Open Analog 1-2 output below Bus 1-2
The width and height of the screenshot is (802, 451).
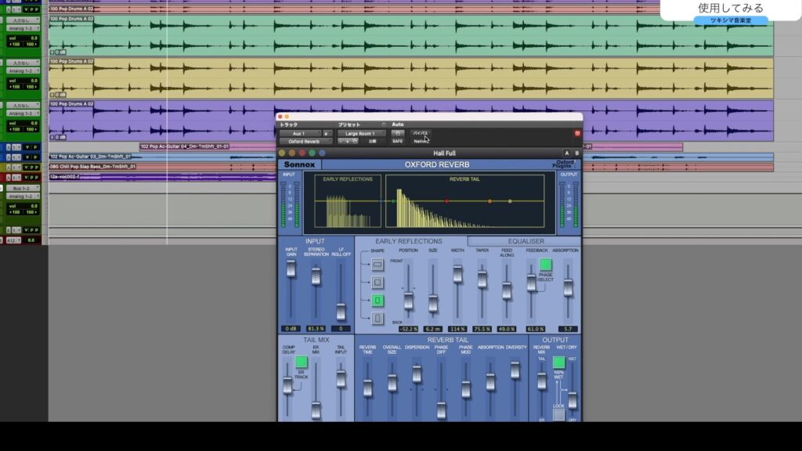pyautogui.click(x=23, y=197)
